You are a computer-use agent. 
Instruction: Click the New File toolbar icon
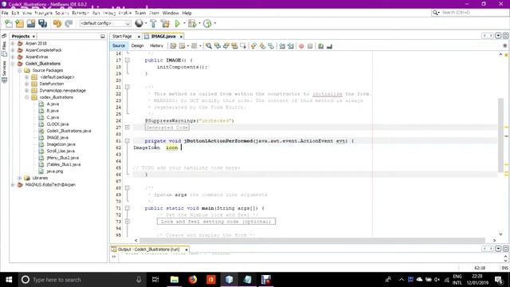click(9, 23)
